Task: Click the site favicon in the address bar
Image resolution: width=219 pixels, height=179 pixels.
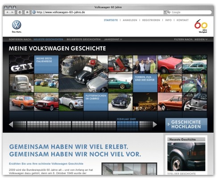Action: pyautogui.click(x=34, y=12)
